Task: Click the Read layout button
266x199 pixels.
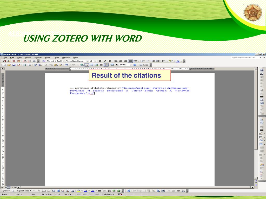Action: point(144,65)
